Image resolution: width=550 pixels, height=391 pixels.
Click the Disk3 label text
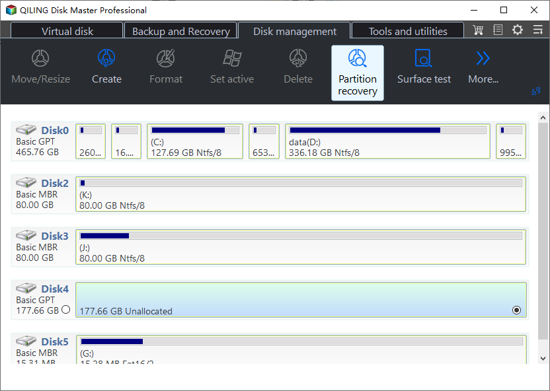[x=55, y=236]
